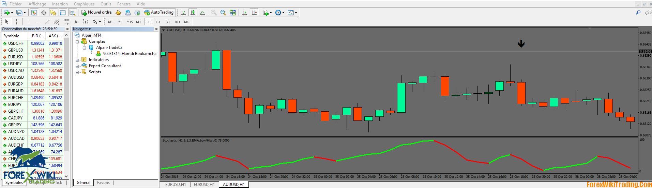Select the vertical line drawing tool
The width and height of the screenshot is (652, 188).
(x=28, y=22)
